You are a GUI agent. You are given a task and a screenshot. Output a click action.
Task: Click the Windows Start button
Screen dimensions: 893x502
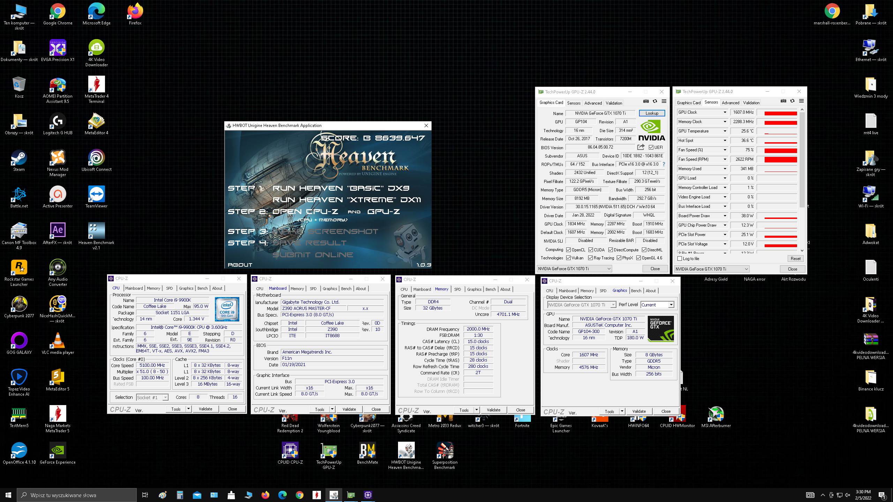[x=8, y=495]
